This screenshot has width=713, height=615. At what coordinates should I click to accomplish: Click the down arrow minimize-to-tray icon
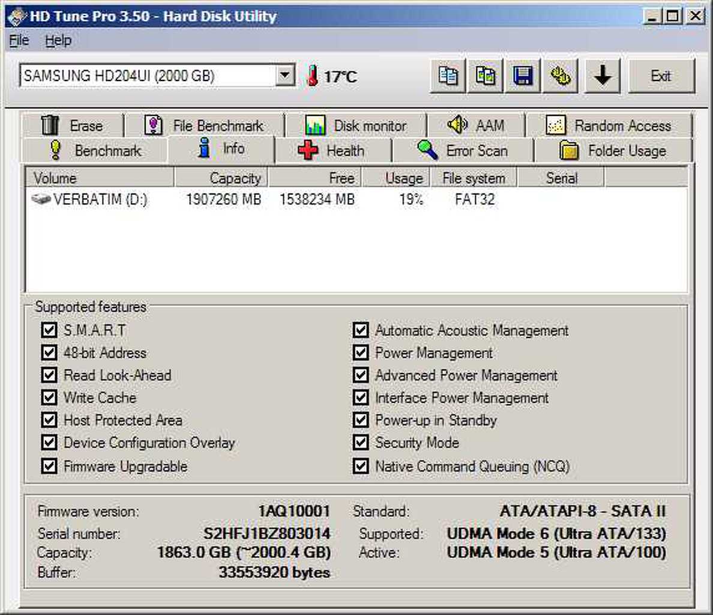pos(603,76)
